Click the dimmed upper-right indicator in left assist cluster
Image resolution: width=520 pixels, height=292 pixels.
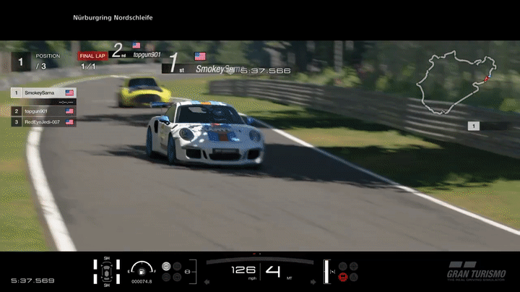tap(178, 266)
